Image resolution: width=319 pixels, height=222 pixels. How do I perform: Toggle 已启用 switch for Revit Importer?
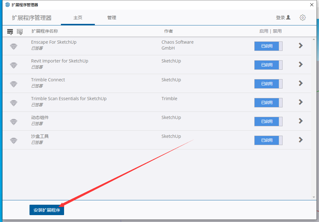pos(268,65)
